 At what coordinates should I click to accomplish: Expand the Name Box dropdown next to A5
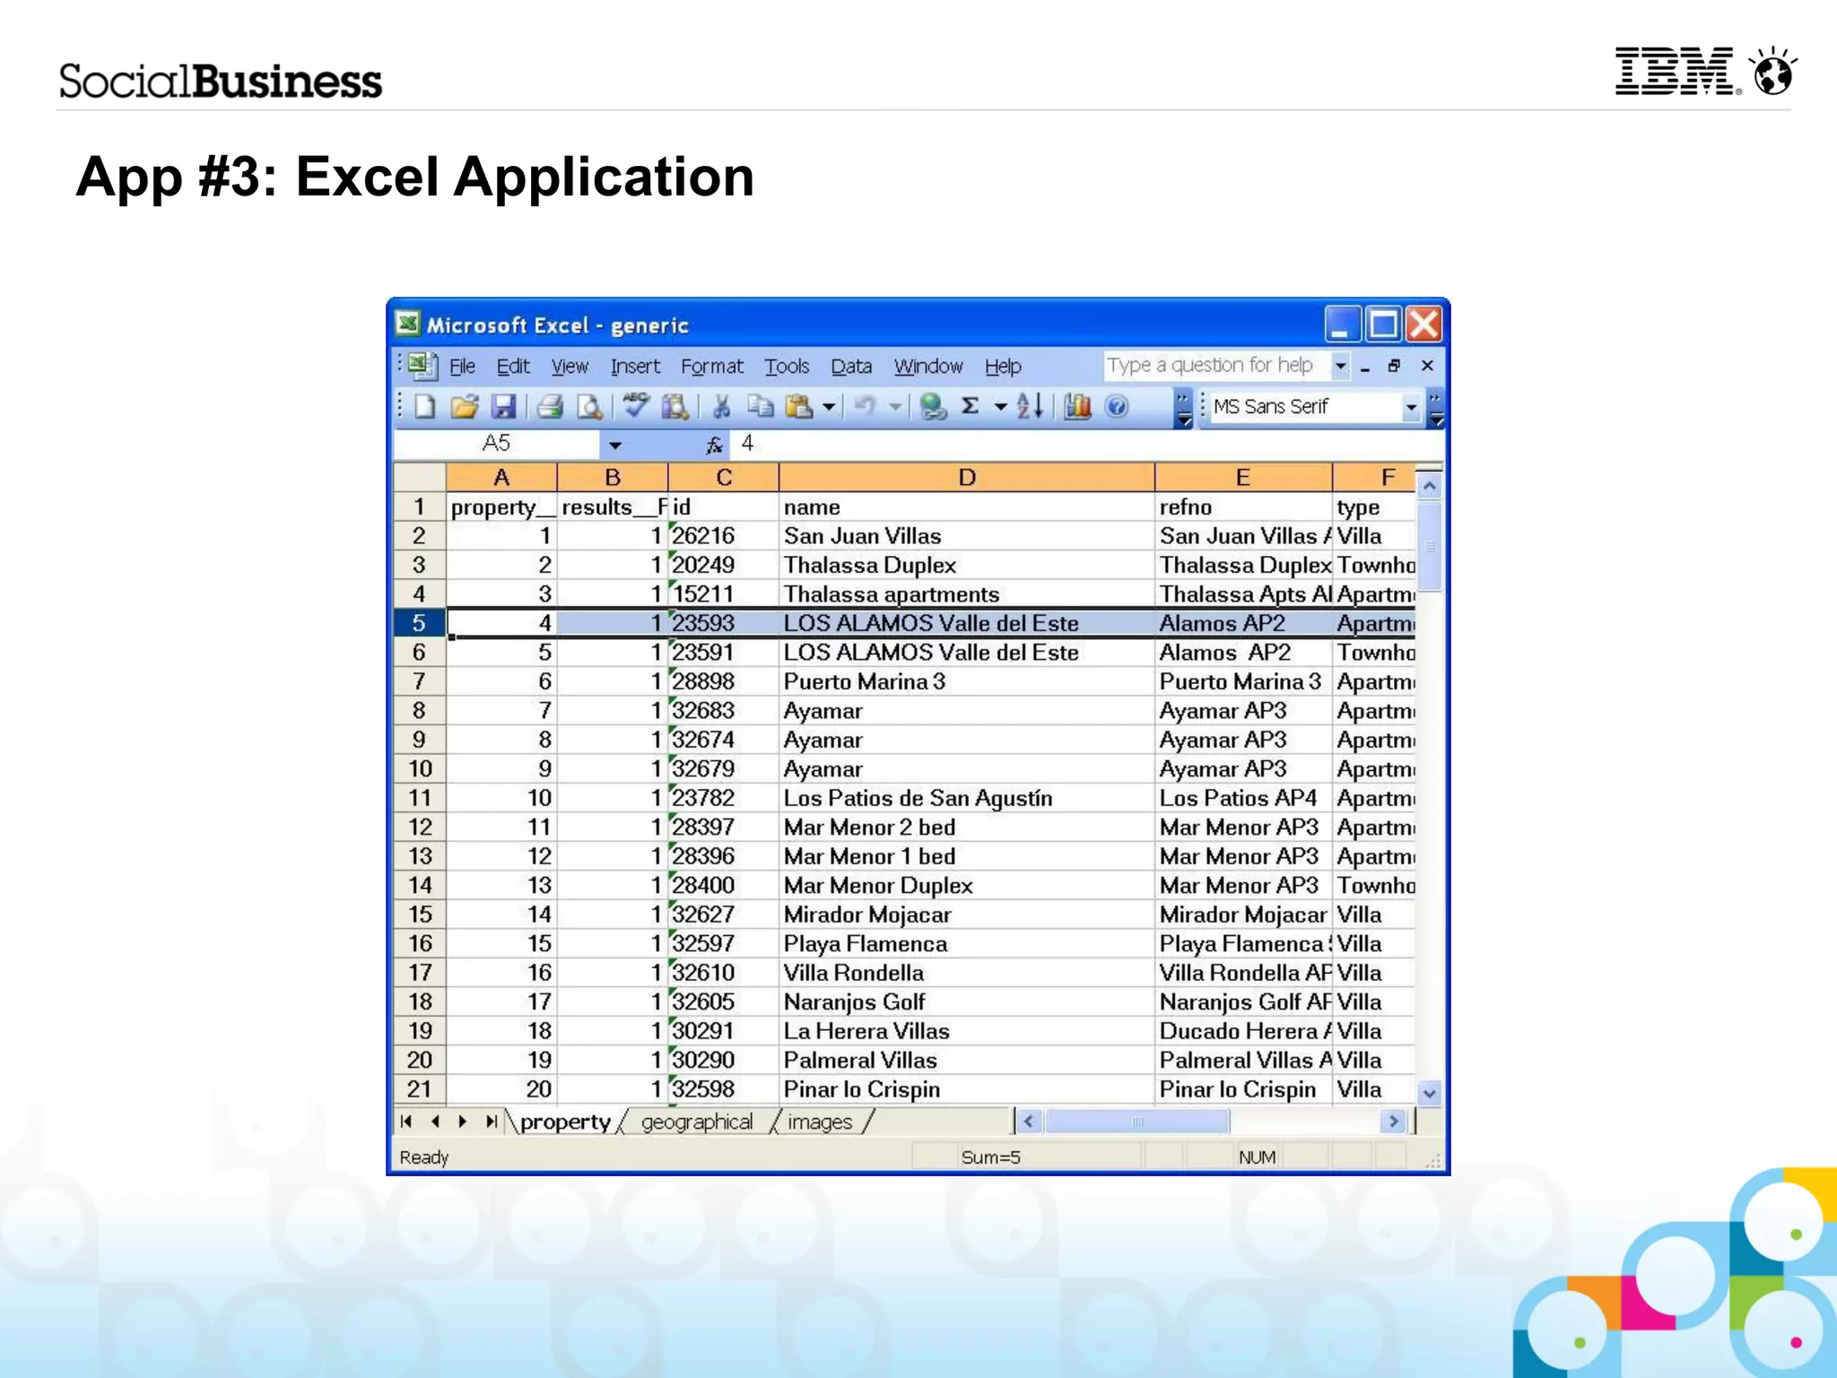[615, 445]
